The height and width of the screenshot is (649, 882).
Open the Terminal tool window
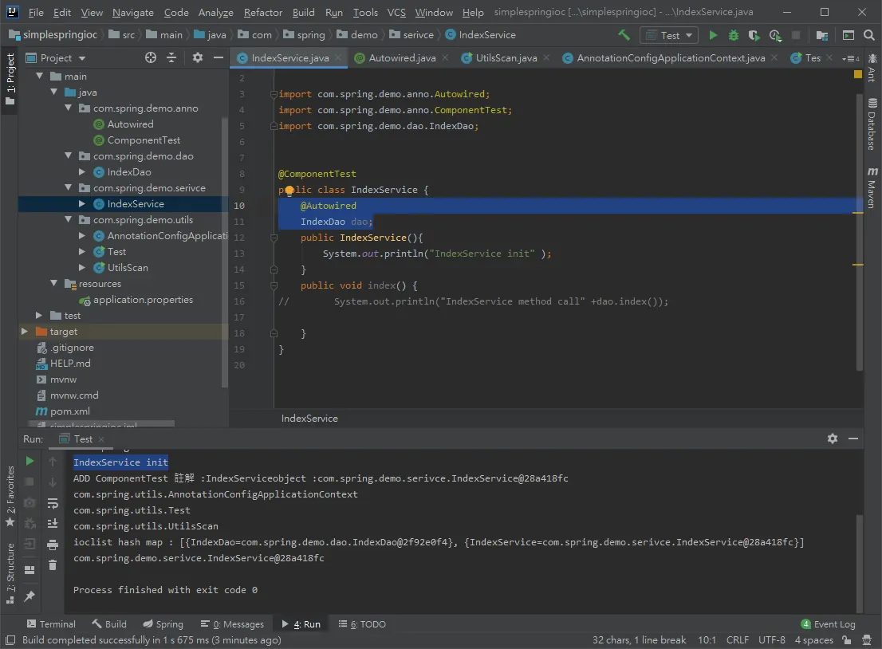pos(50,624)
